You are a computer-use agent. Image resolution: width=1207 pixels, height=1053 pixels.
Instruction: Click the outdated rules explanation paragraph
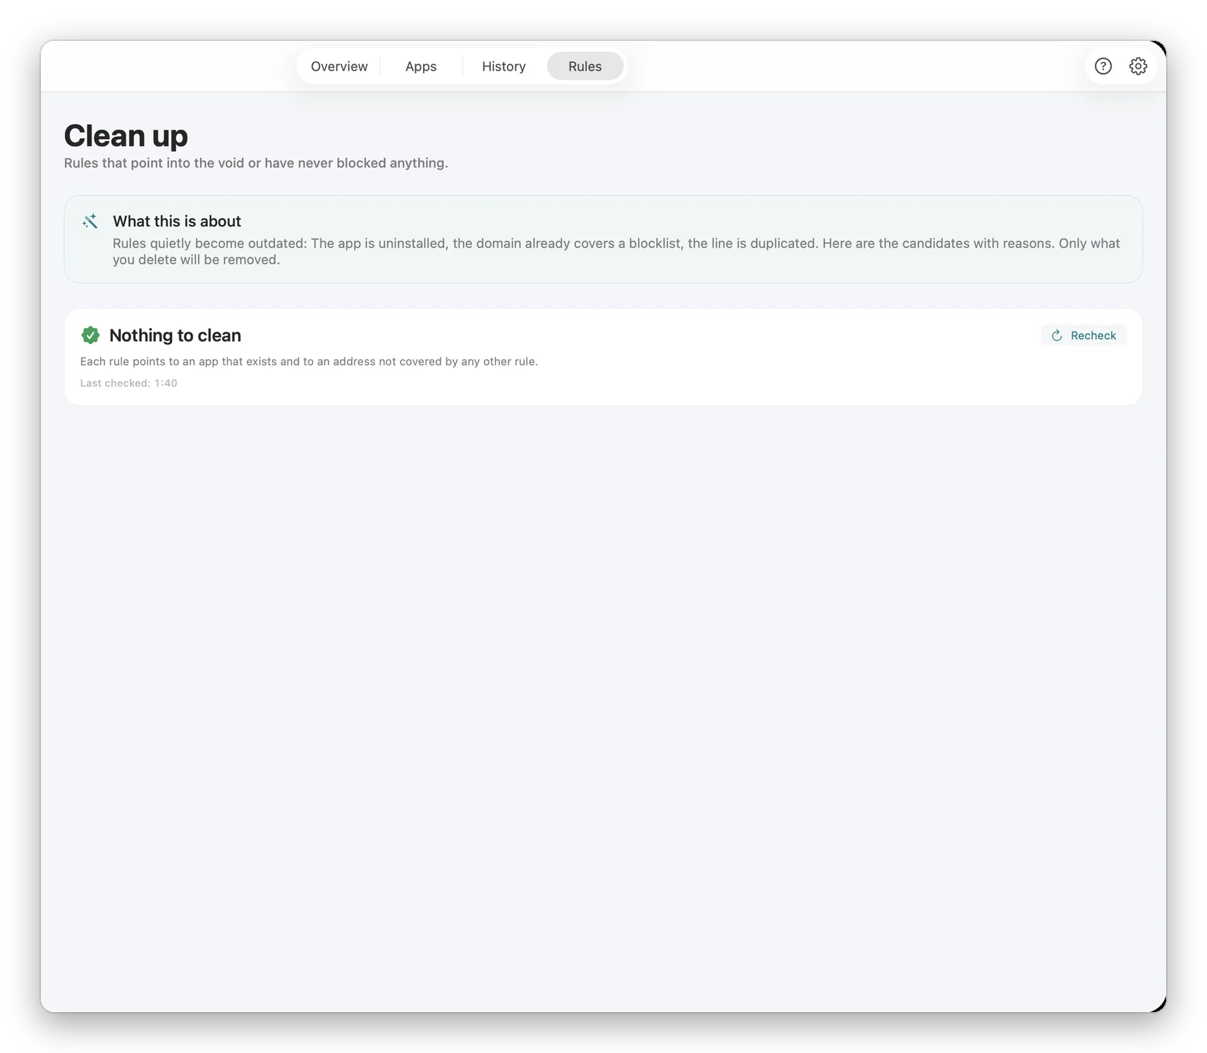click(616, 251)
